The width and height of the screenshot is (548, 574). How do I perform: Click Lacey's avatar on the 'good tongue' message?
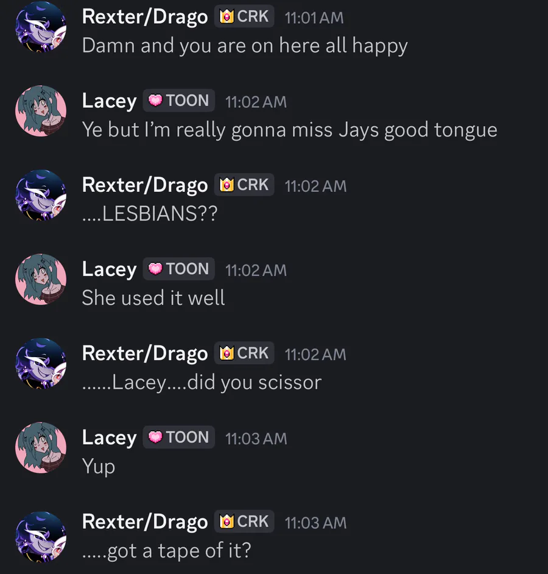41,111
